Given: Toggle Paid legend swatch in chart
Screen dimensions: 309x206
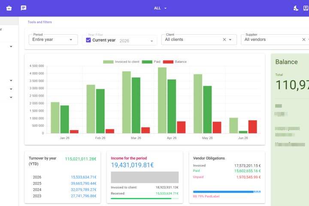Looking at the screenshot, I should coord(147,62).
